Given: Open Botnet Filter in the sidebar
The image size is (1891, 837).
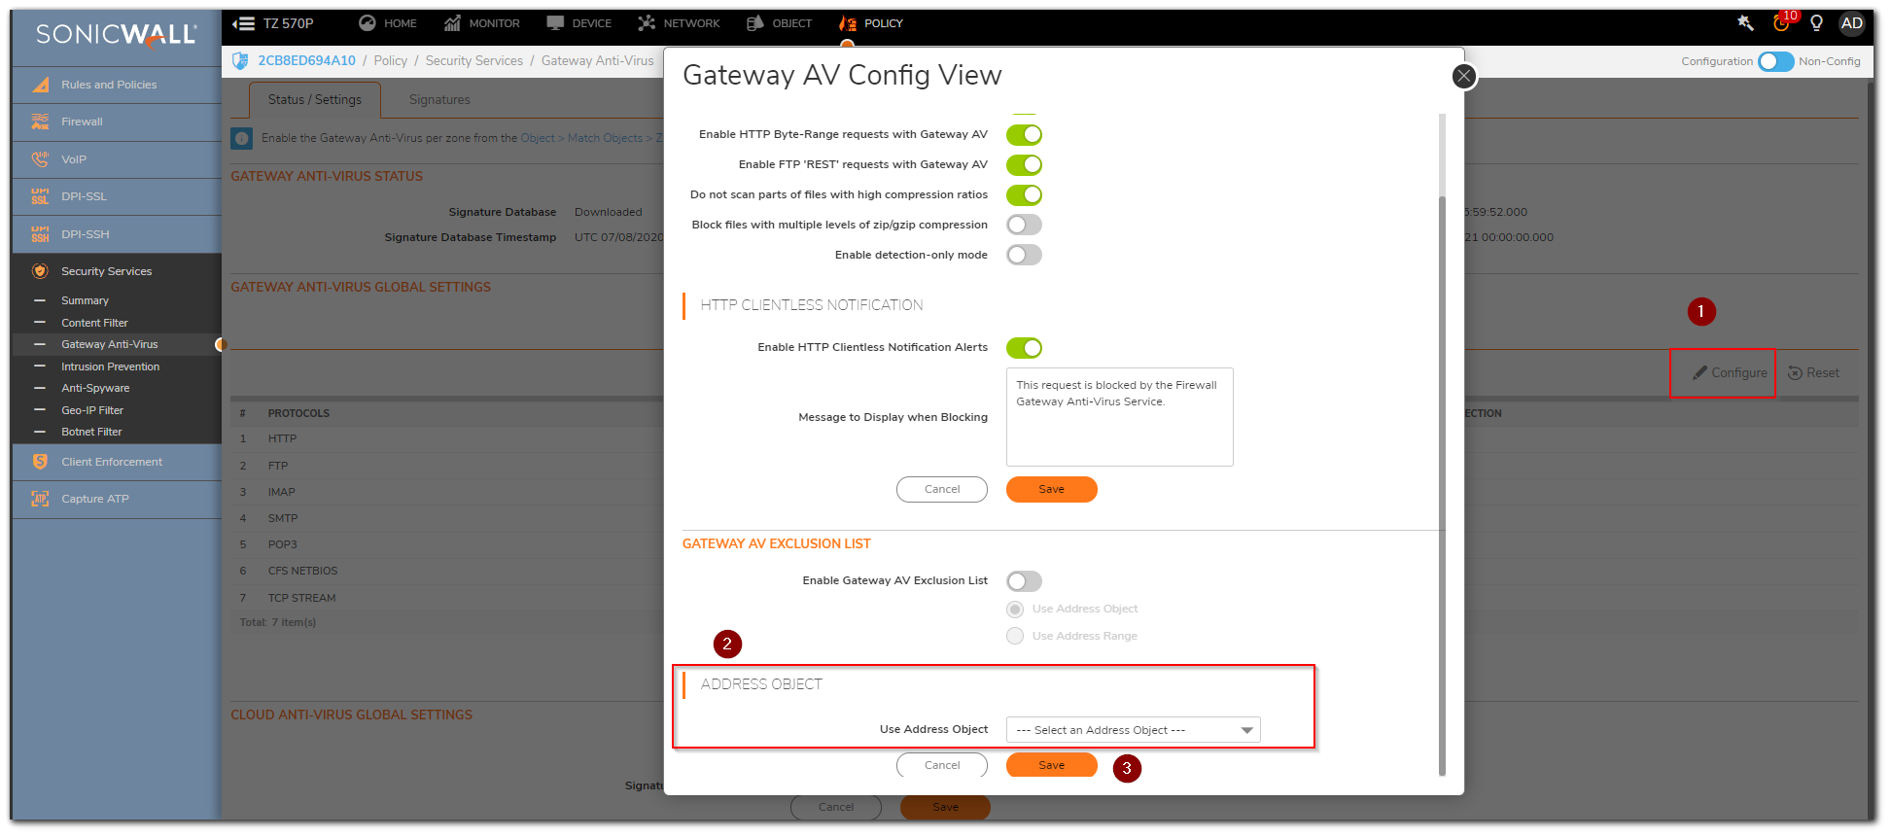Looking at the screenshot, I should pyautogui.click(x=91, y=432).
